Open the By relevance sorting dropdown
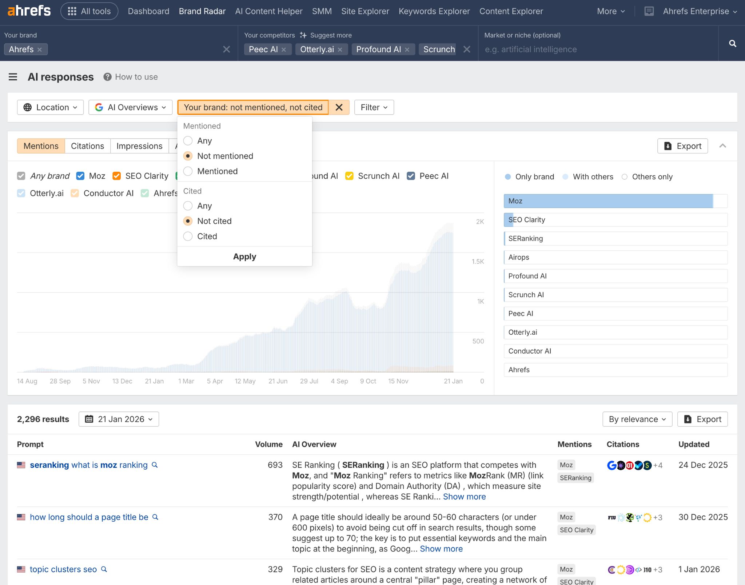 [x=637, y=419]
